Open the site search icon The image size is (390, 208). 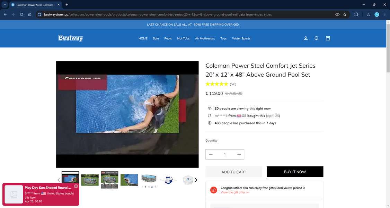pyautogui.click(x=317, y=38)
